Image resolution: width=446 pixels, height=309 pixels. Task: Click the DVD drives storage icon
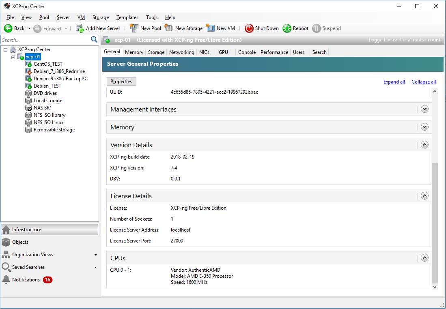click(28, 93)
